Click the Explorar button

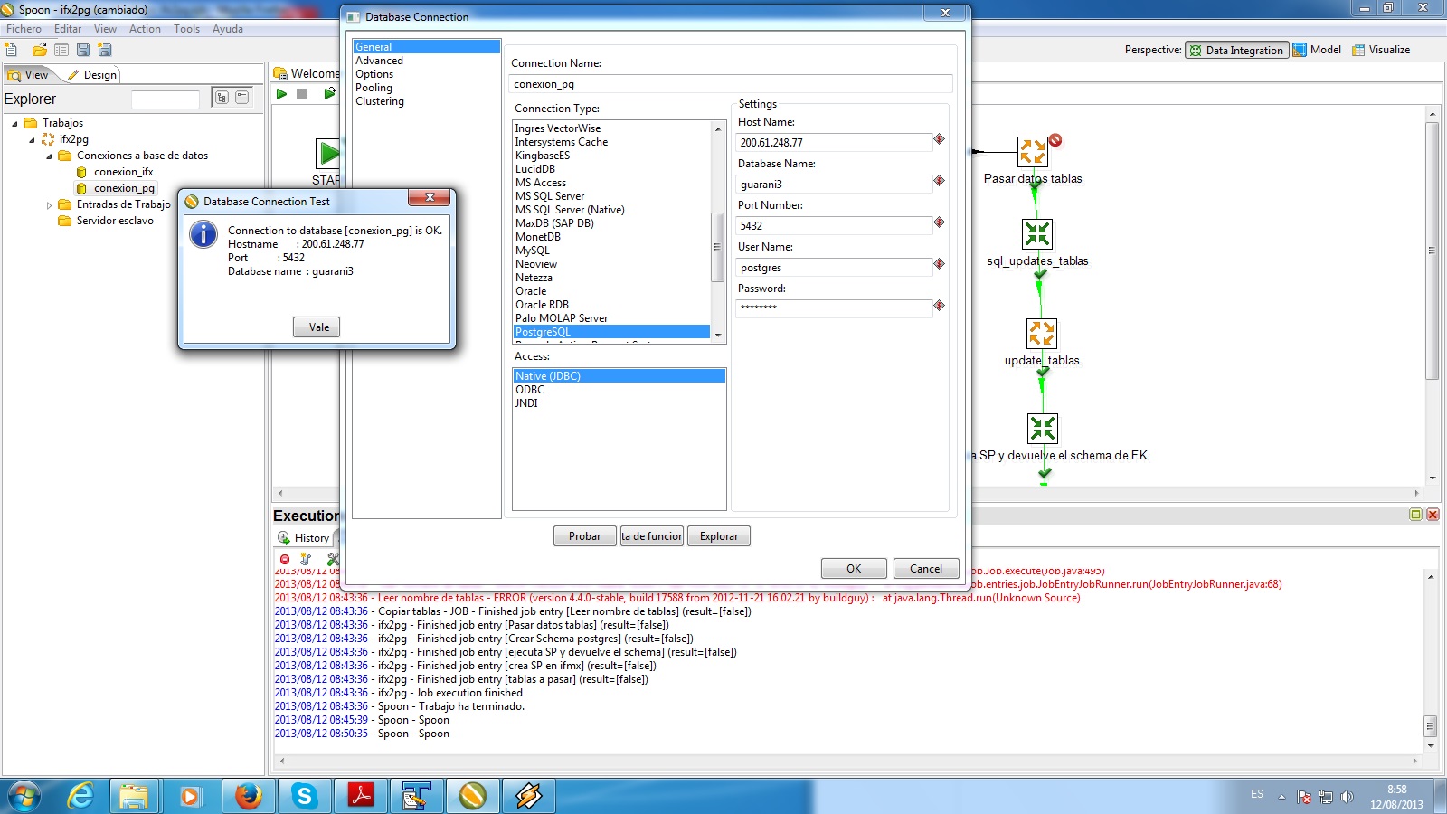click(719, 536)
